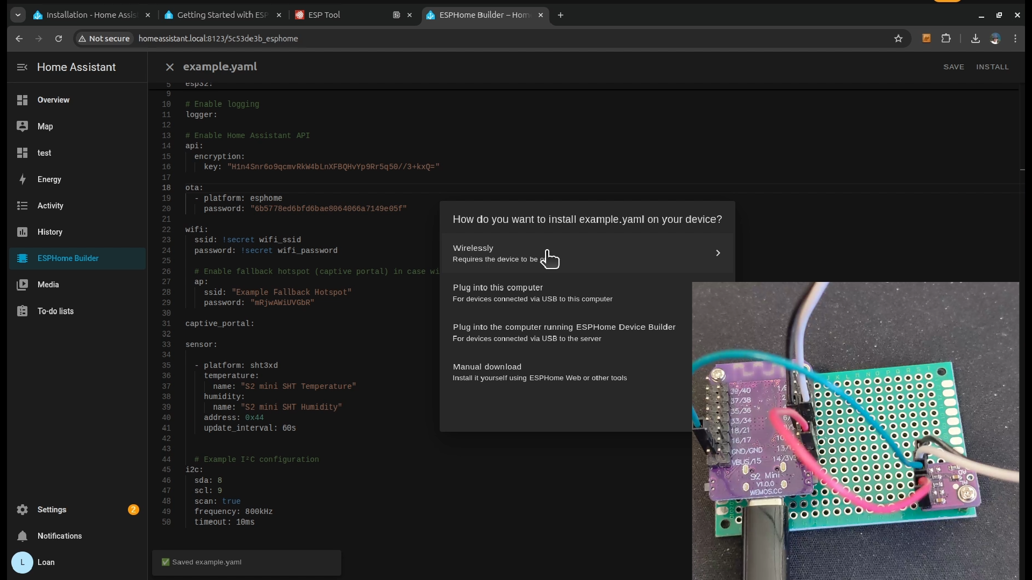Close the Getting Started with ESP tab
Screen dimensions: 1032x580
click(279, 15)
